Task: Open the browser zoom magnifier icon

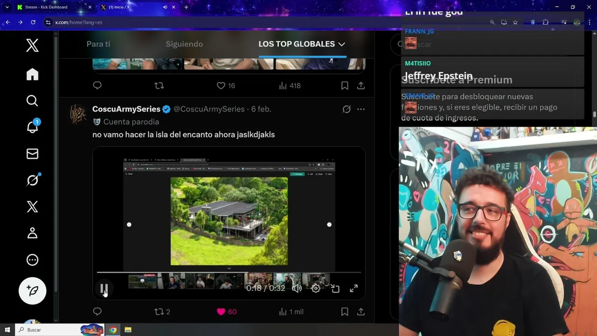Action: (492, 22)
